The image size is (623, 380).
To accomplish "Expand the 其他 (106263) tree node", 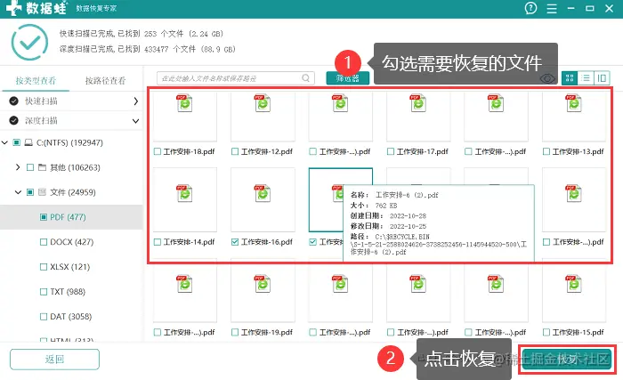I will 18,167.
